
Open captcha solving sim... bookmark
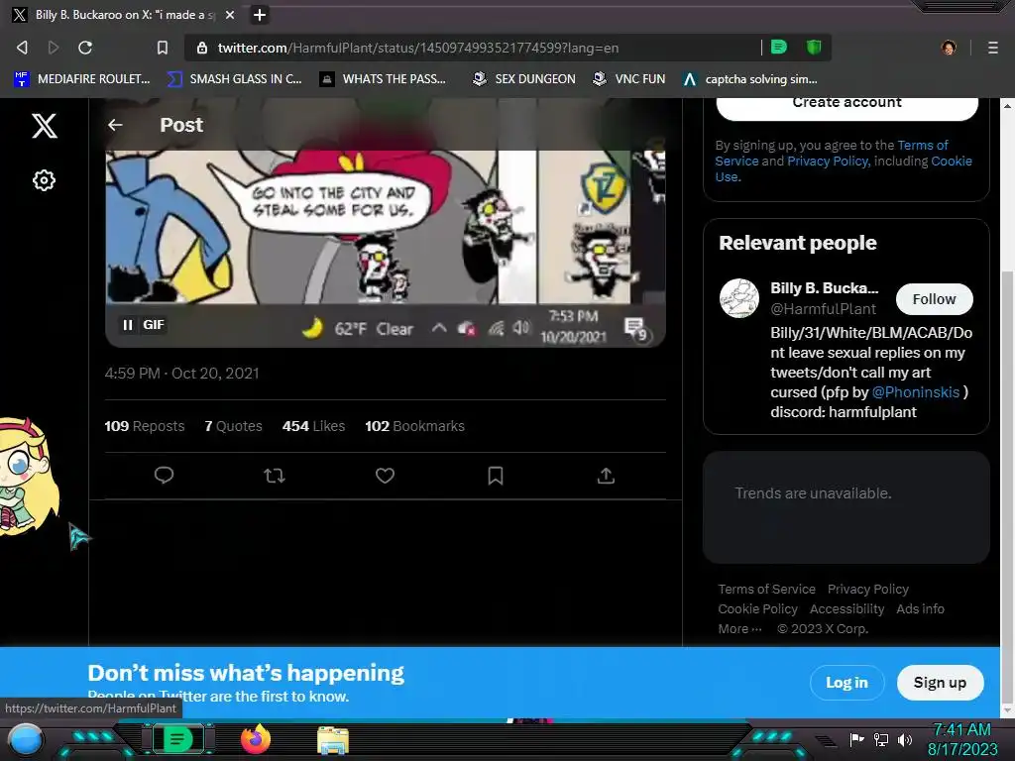[x=750, y=79]
